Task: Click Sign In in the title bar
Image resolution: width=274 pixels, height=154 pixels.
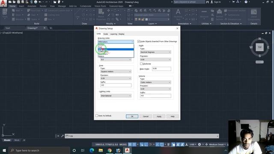Action: point(217,2)
